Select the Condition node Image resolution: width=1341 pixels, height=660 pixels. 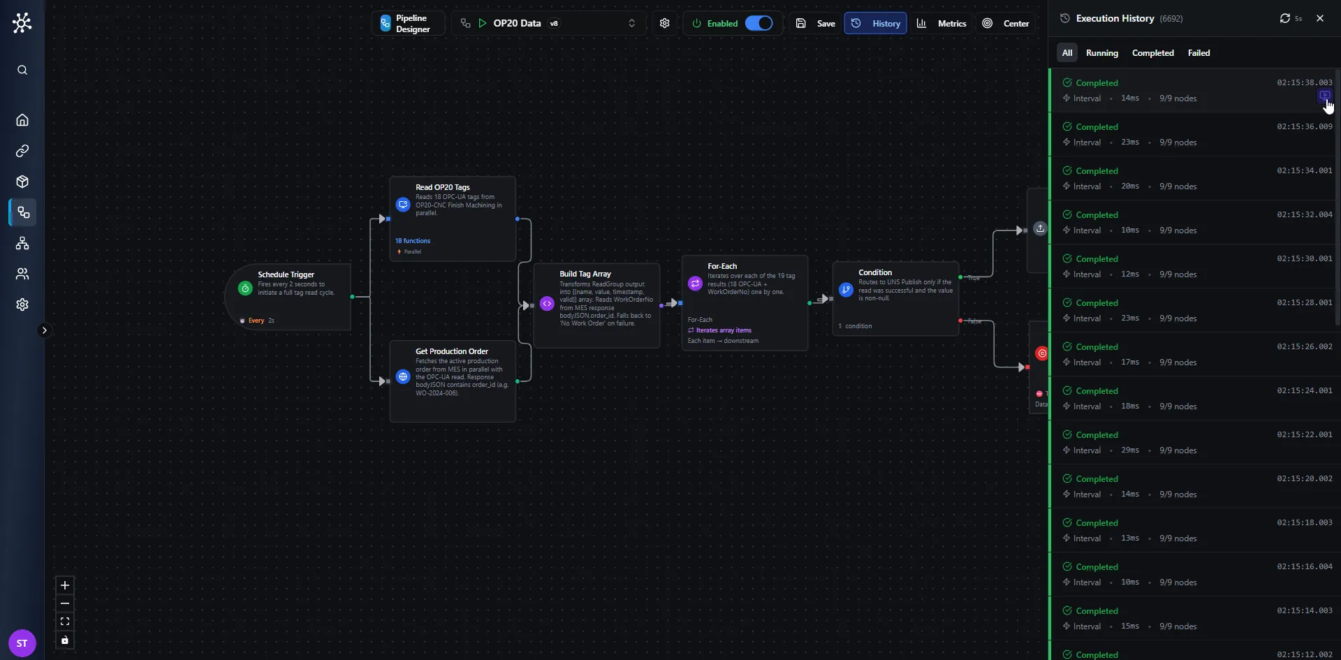tap(895, 299)
